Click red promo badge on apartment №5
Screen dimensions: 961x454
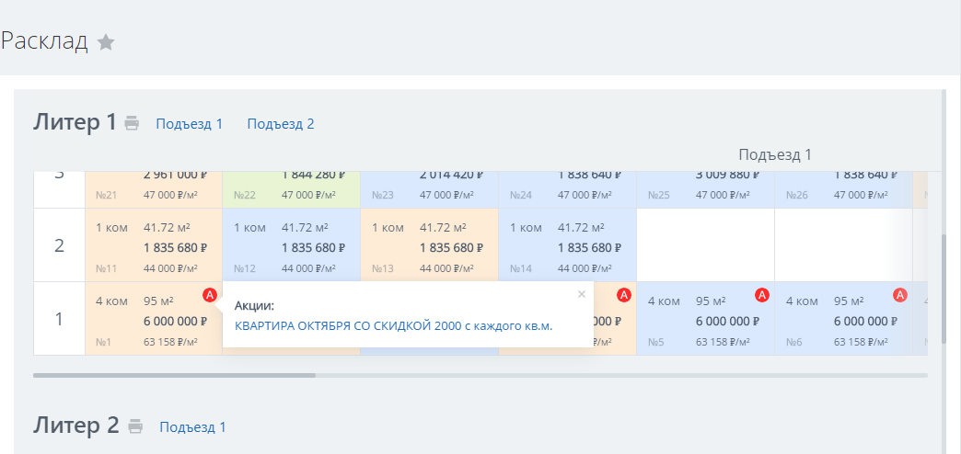762,296
